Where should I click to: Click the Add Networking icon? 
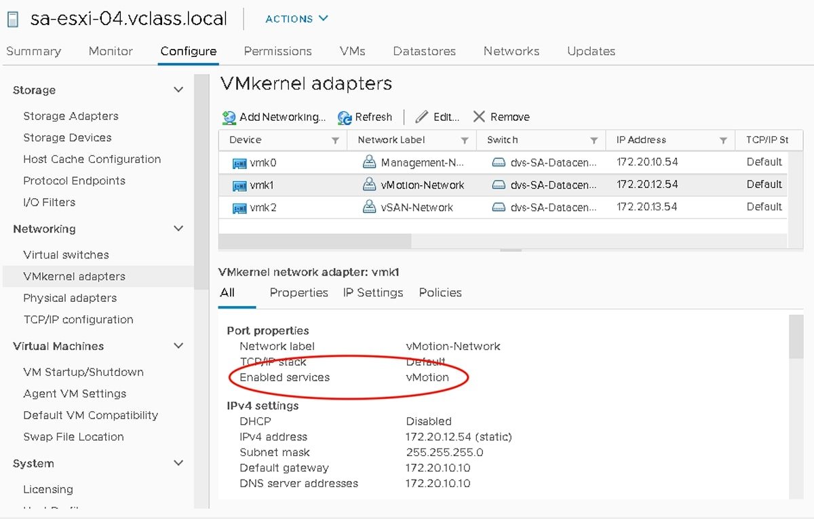coord(229,117)
